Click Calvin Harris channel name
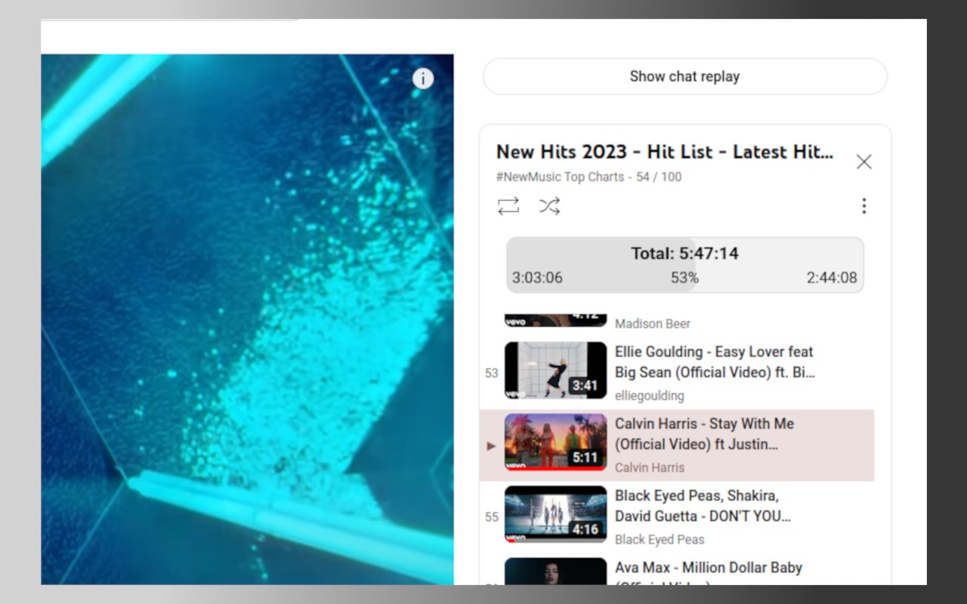This screenshot has height=604, width=967. (649, 467)
